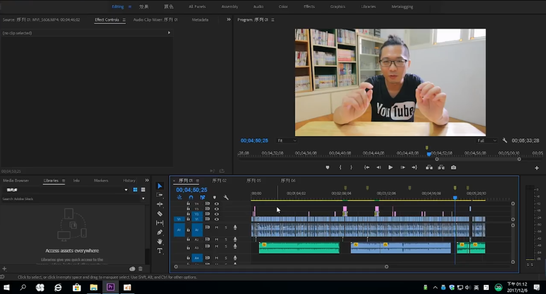This screenshot has width=546, height=294.
Task: Switch to the Color workspace
Action: [x=283, y=7]
